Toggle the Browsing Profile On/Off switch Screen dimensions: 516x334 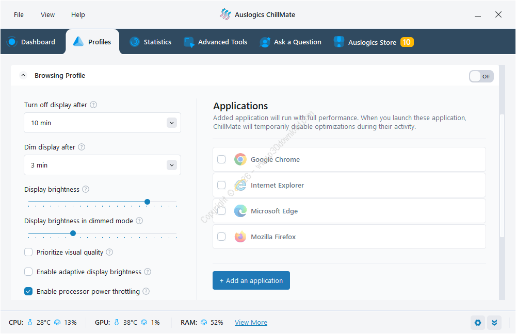[x=481, y=76]
